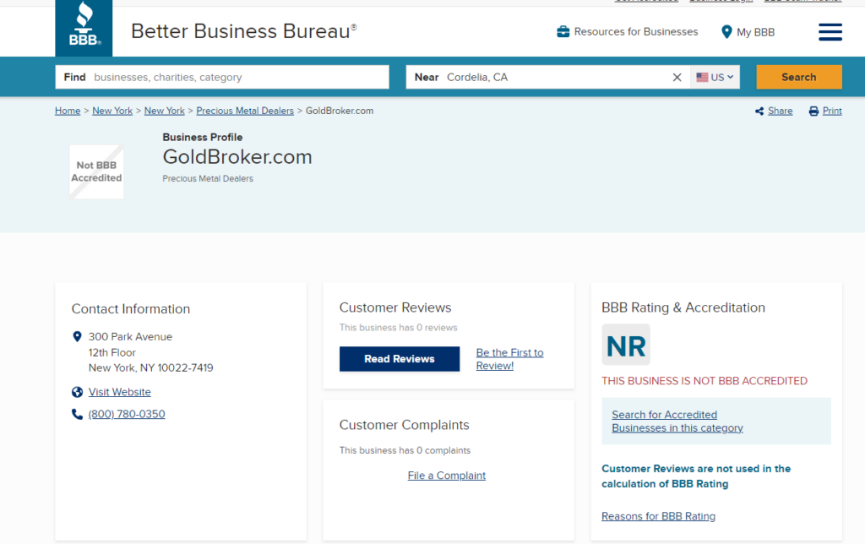
Task: Click the 300 Park Avenue address text
Action: (x=130, y=336)
